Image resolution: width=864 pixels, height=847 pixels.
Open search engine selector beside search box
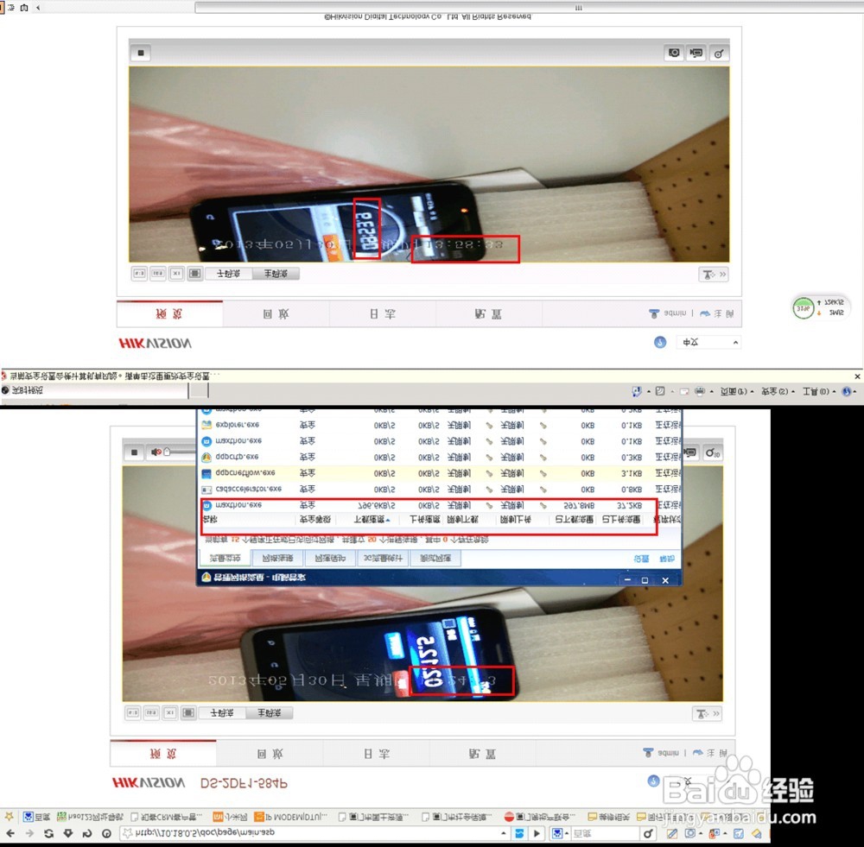point(560,833)
